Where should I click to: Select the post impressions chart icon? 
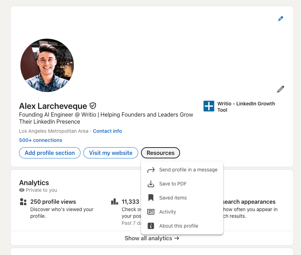point(114,202)
